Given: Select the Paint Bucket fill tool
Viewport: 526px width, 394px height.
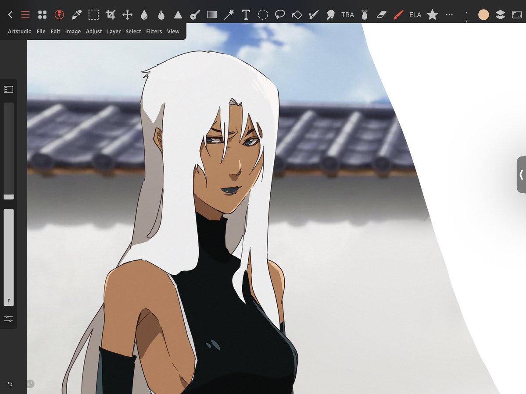Looking at the screenshot, I should (297, 15).
